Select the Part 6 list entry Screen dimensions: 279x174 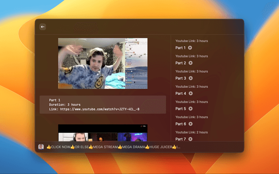[x=180, y=124]
